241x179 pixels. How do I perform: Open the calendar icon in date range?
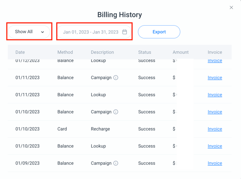pyautogui.click(x=125, y=32)
